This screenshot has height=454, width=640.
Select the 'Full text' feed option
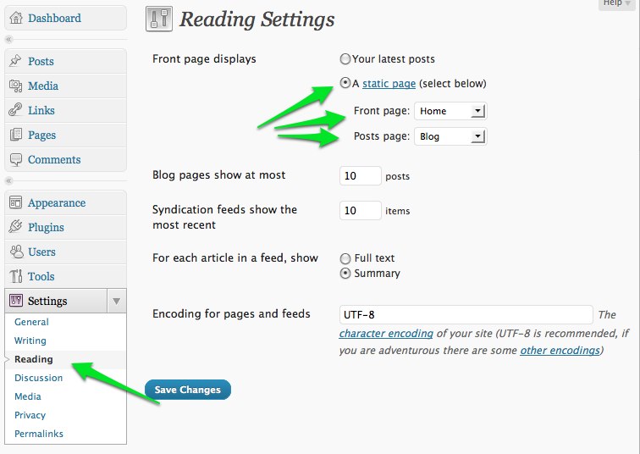(x=345, y=258)
